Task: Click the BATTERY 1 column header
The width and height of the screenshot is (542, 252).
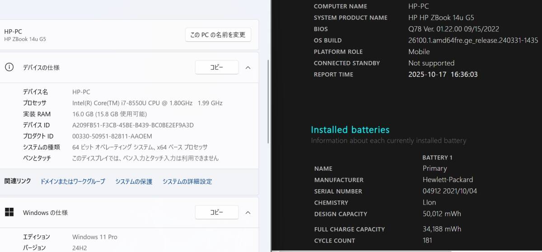Action: [437, 158]
